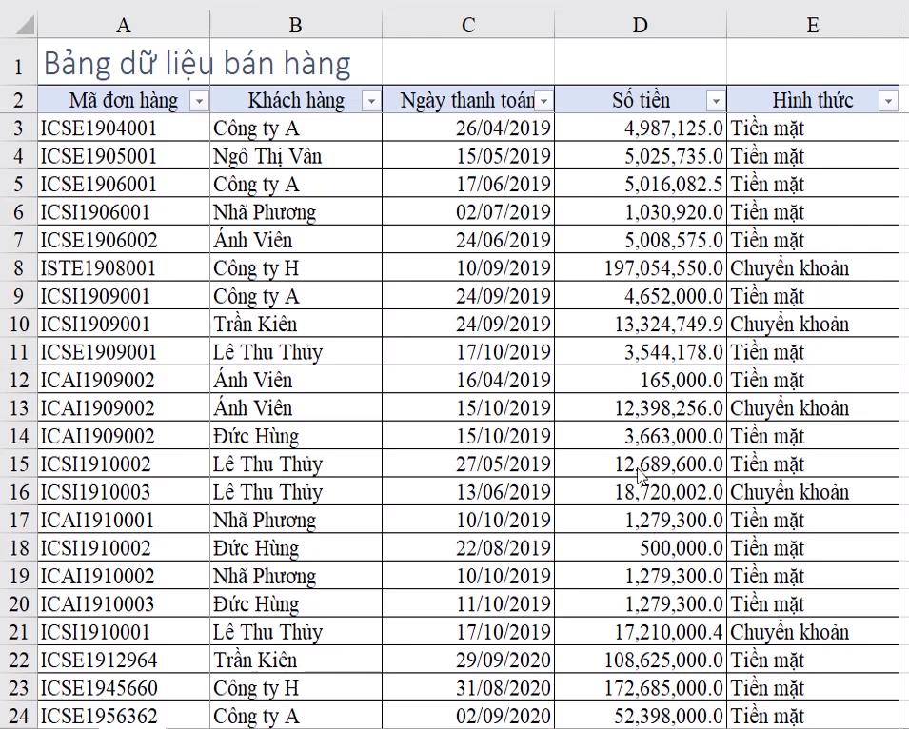Select the Chuyển khoản cell in row 10
Screen dimensions: 909x729
(x=812, y=324)
